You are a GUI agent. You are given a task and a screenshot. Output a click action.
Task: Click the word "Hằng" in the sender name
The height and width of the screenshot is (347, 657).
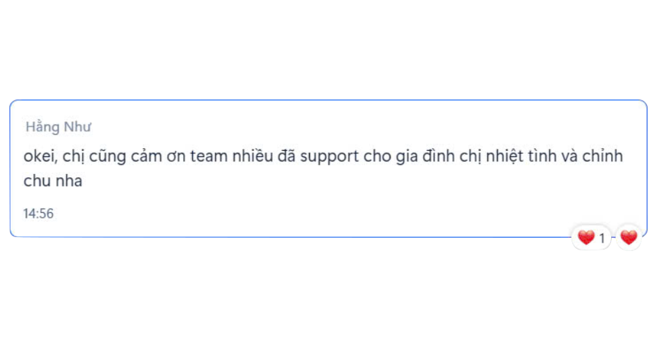[x=42, y=127]
